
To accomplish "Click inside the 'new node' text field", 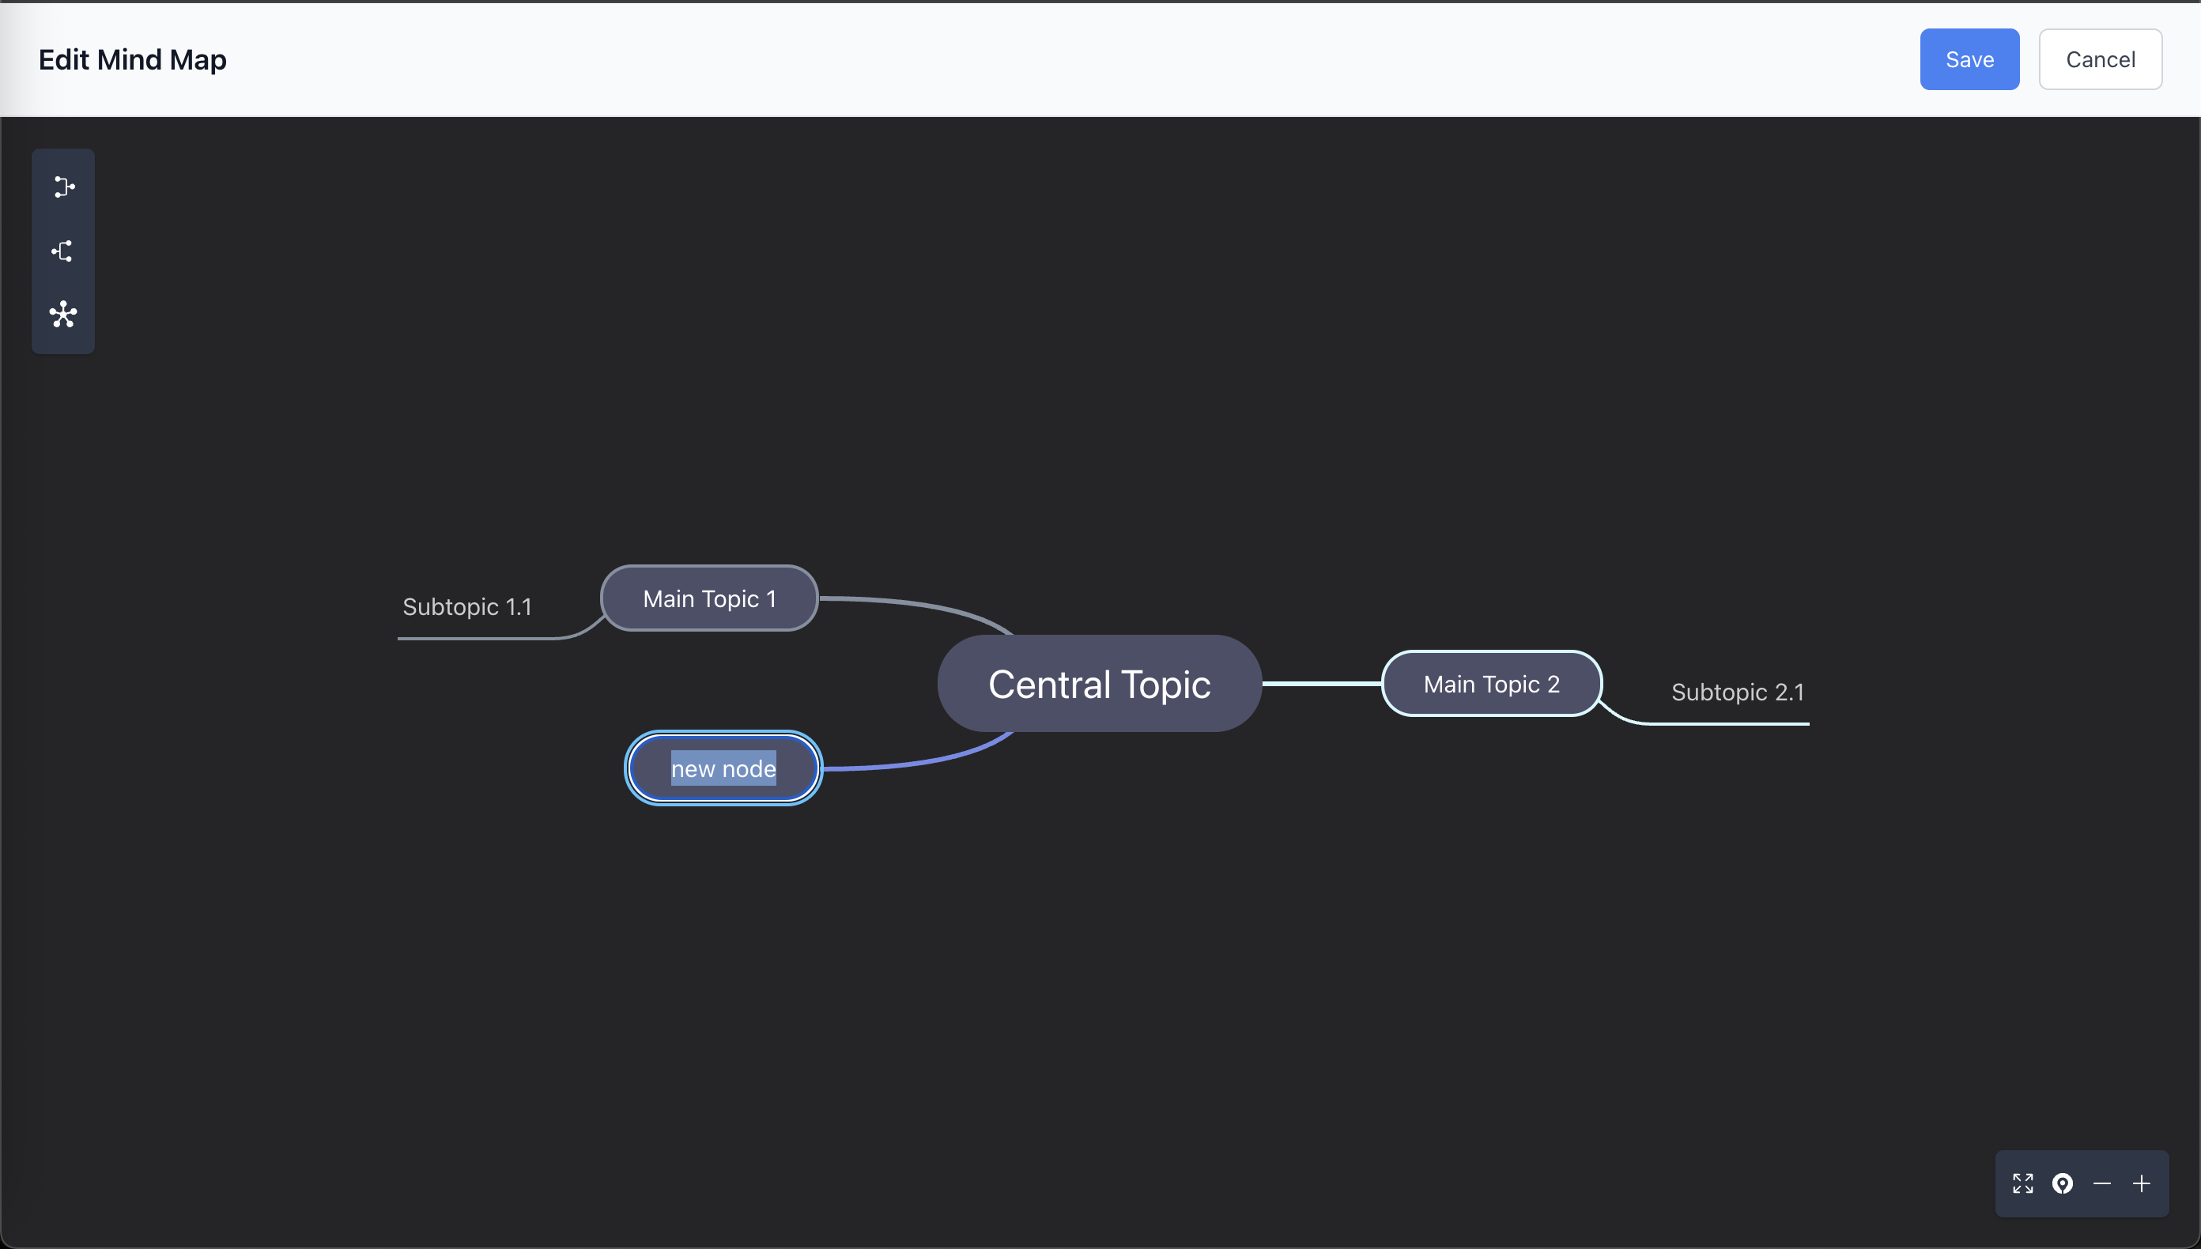I will pos(723,768).
